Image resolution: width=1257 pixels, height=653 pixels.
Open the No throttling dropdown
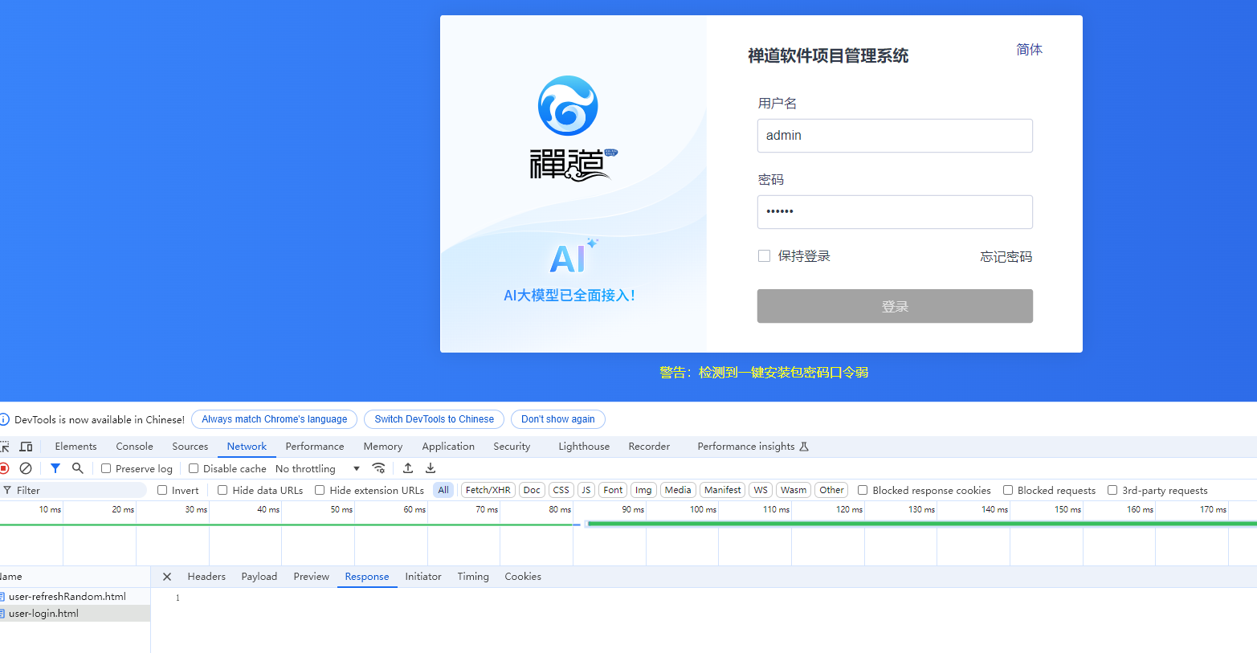(318, 468)
